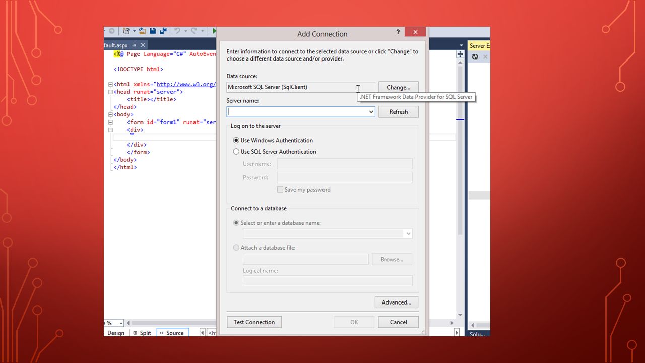Screen dimensions: 645x363
Task: Check Save my password
Action: [x=304, y=190]
